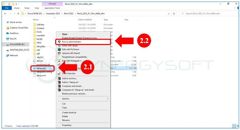The height and width of the screenshot is (130, 240).
Task: Refresh the current folder view
Action: [174, 13]
